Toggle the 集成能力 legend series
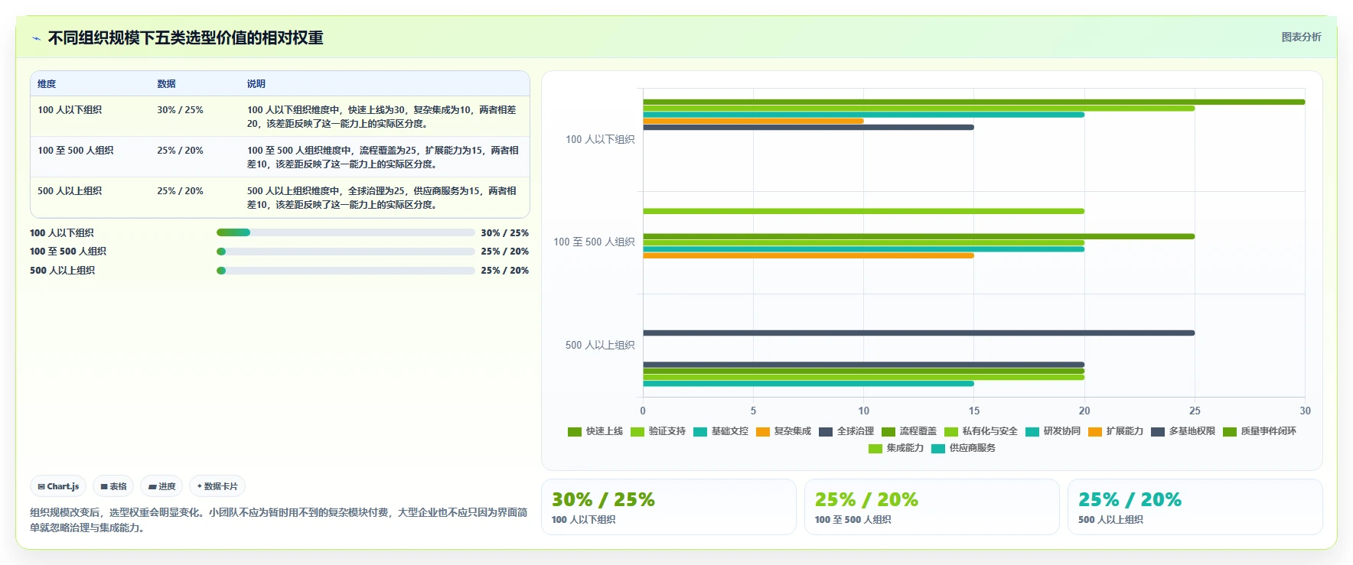The width and height of the screenshot is (1353, 565). (x=896, y=448)
